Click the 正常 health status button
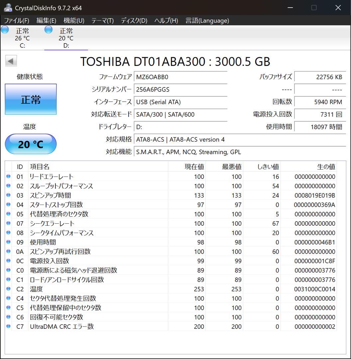Screen dimensions: 351x359 pyautogui.click(x=31, y=99)
